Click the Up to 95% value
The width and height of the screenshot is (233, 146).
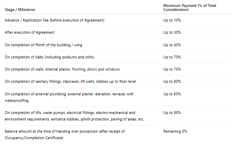click(172, 113)
